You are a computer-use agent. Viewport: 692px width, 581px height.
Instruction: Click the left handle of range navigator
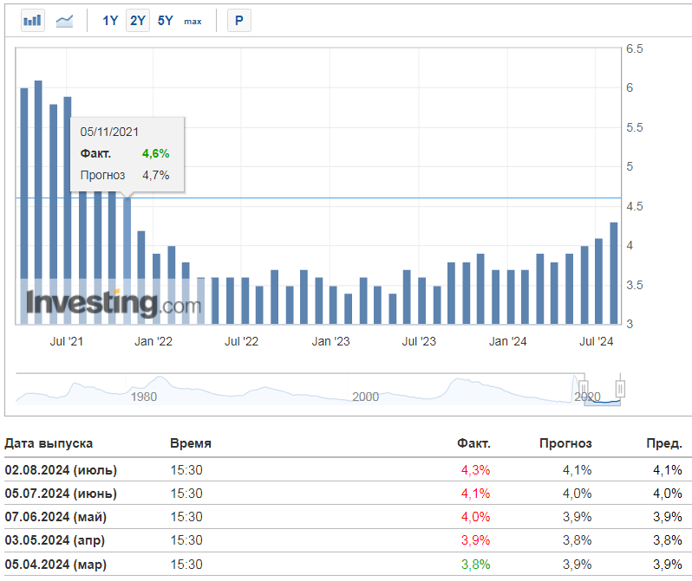point(584,389)
